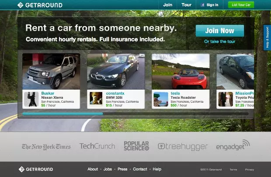Select the 'Nissan Xterra' car title
This screenshot has width=271, height=177.
click(52, 97)
